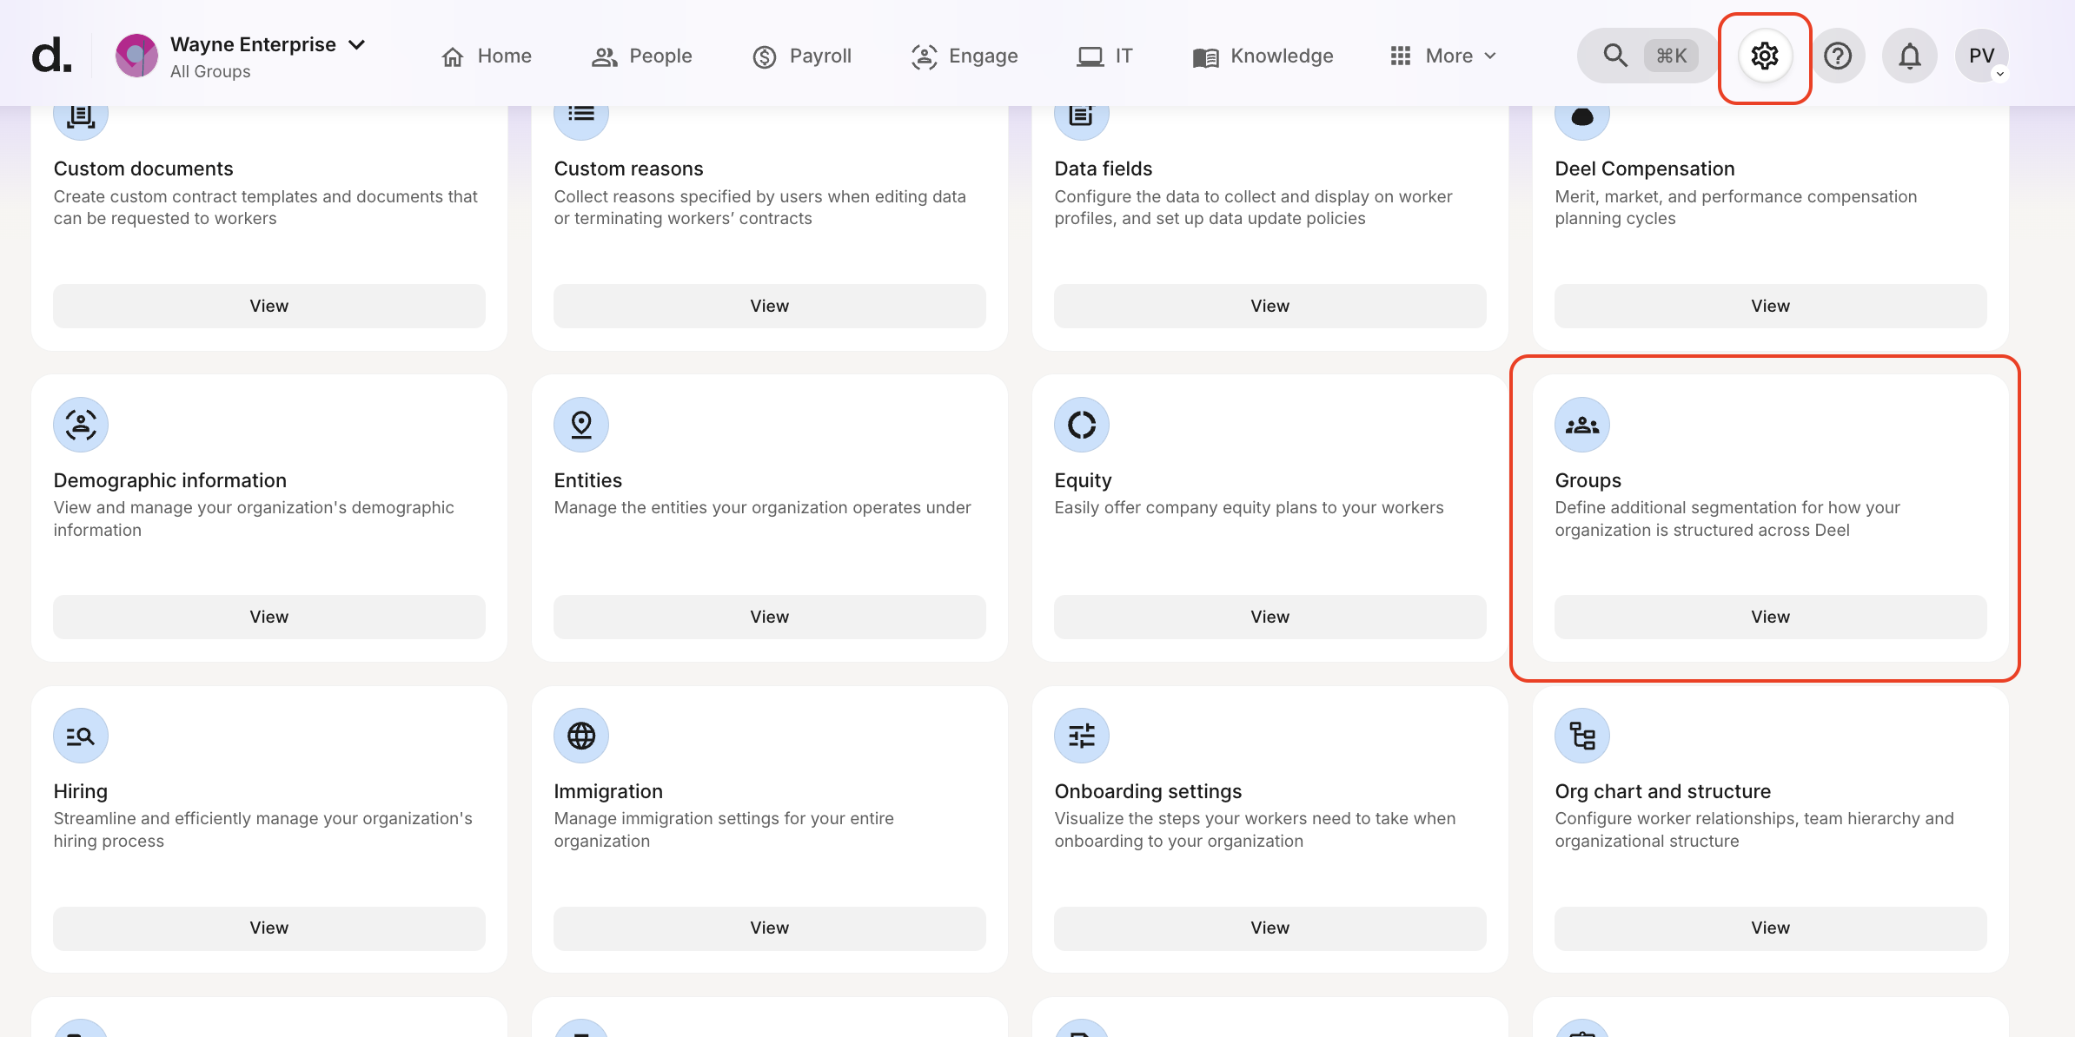Click the Org chart tree icon
This screenshot has width=2075, height=1037.
(x=1582, y=736)
